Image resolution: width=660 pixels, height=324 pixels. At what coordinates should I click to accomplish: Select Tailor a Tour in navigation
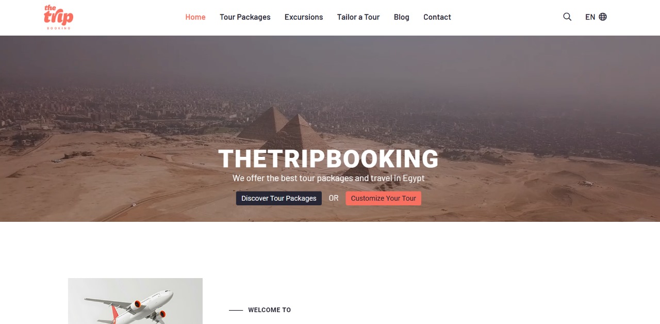[x=358, y=17]
